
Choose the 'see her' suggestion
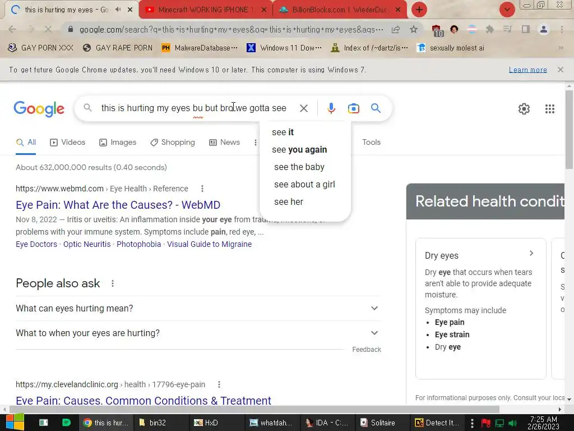pyautogui.click(x=305, y=202)
